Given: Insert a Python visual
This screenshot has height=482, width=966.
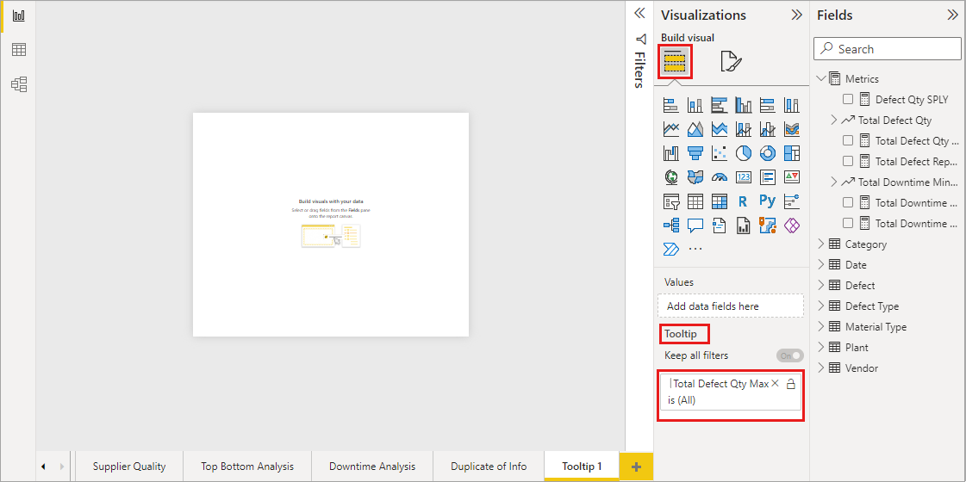Looking at the screenshot, I should tap(768, 201).
